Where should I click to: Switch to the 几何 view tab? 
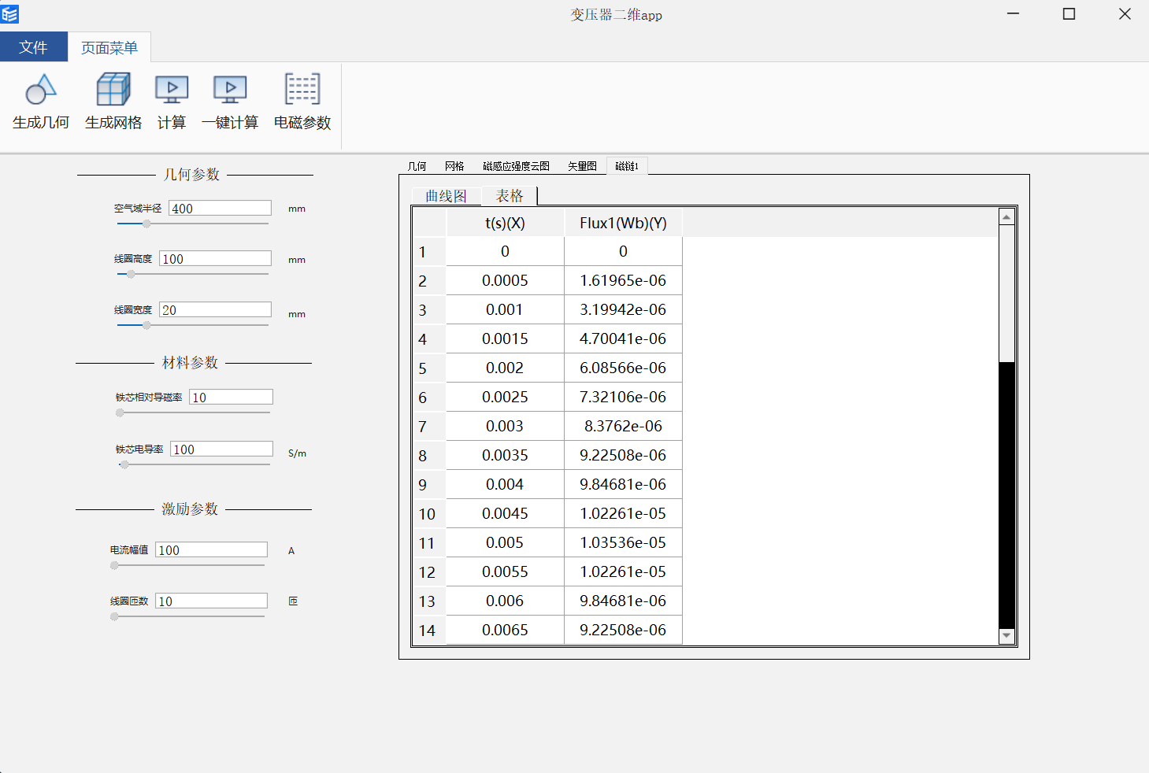click(x=417, y=166)
